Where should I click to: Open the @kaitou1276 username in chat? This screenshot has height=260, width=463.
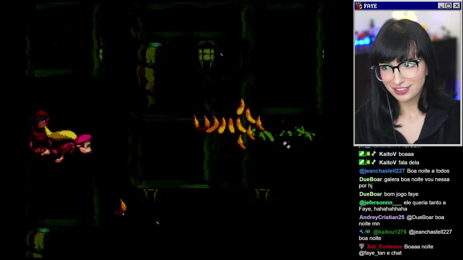[390, 232]
